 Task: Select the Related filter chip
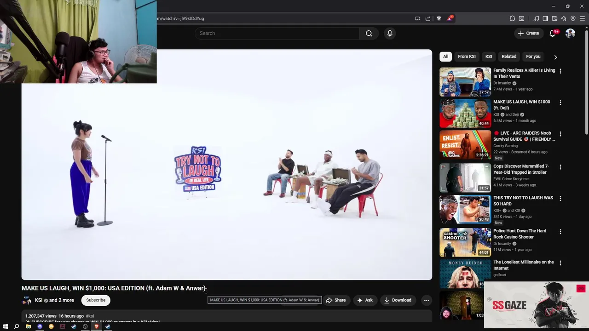(x=509, y=57)
